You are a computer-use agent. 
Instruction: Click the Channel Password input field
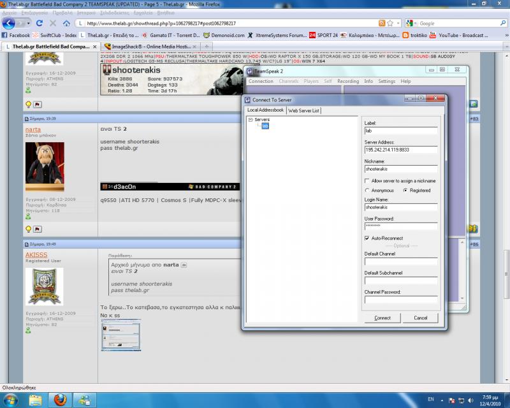(401, 300)
